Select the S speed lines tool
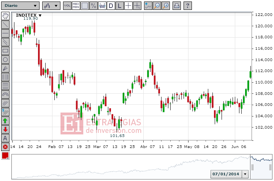This screenshot has height=181, width=274. click(5, 112)
